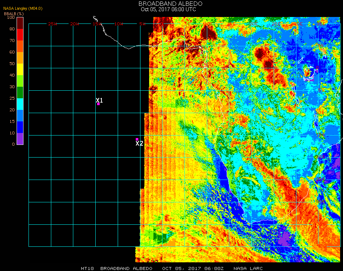Click the dark blue 10–15% legend swatch
This screenshot has width=343, height=271.
20,127
